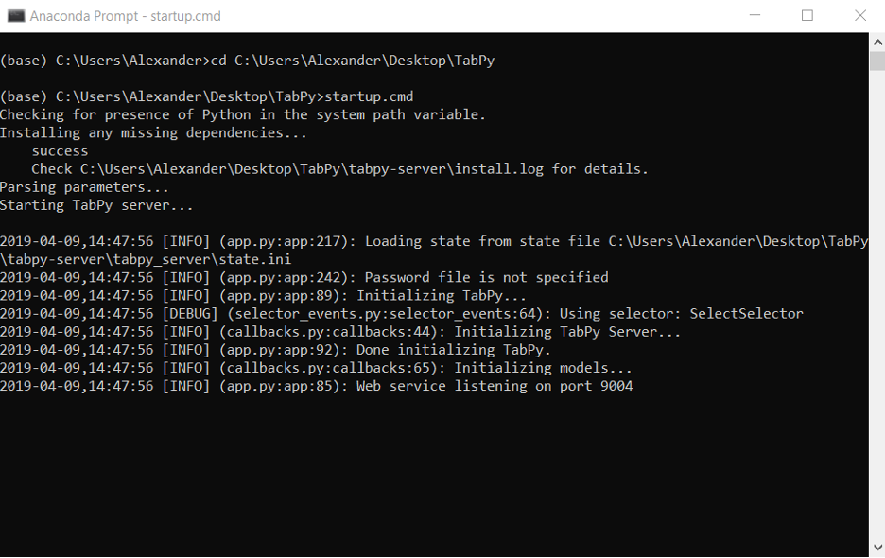The height and width of the screenshot is (558, 885).
Task: Click the maximize button
Action: click(808, 16)
